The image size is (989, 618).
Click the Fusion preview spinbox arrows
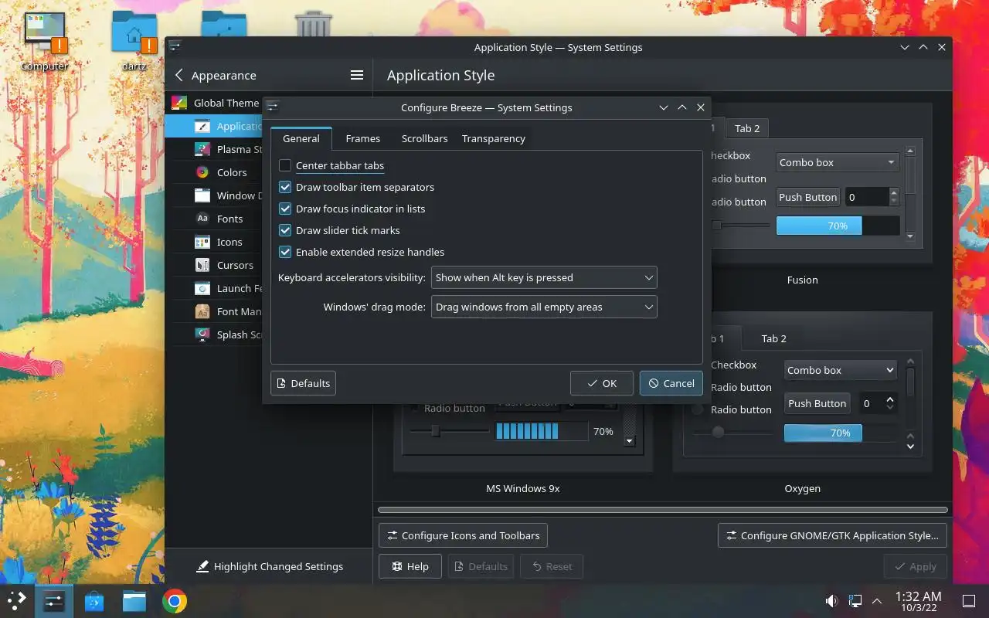tap(894, 197)
